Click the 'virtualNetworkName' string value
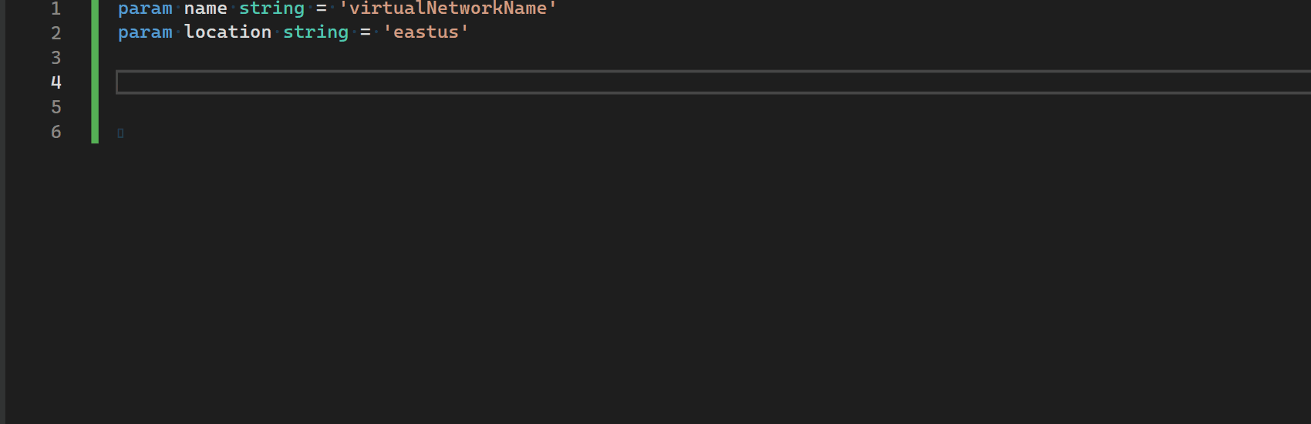The height and width of the screenshot is (424, 1311). (x=448, y=8)
